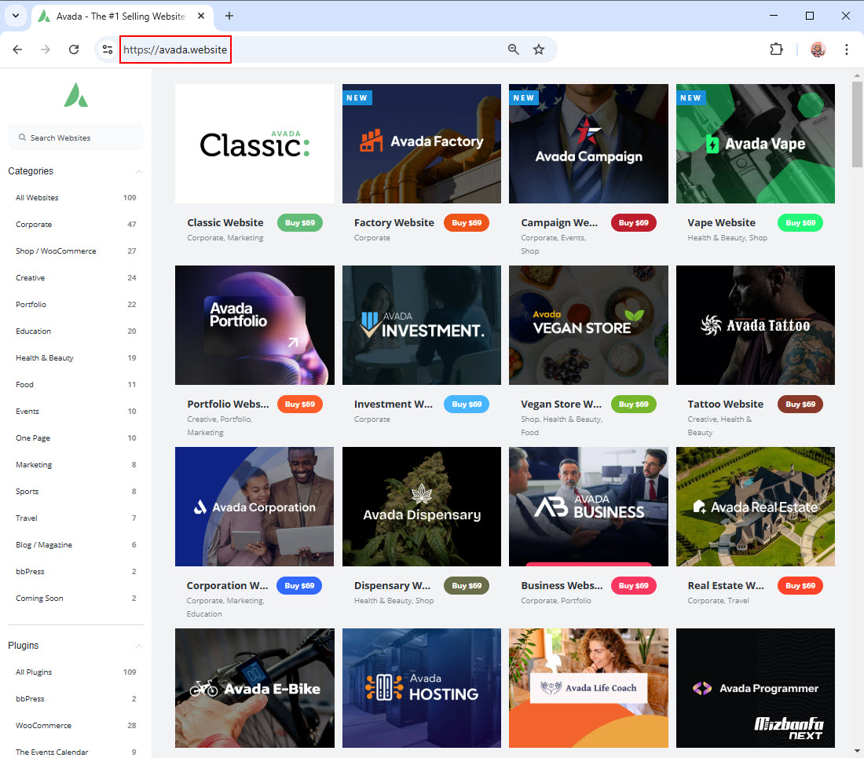The image size is (864, 758).
Task: Open the Chrome three-dot menu
Action: click(x=847, y=49)
